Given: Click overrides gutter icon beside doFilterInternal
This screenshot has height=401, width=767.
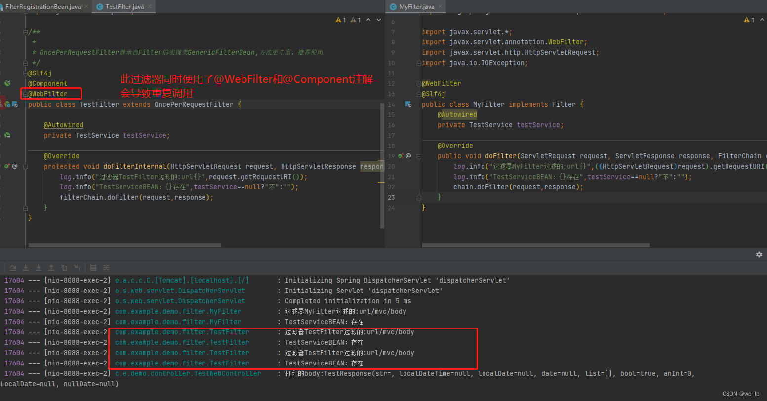Looking at the screenshot, I should [7, 166].
